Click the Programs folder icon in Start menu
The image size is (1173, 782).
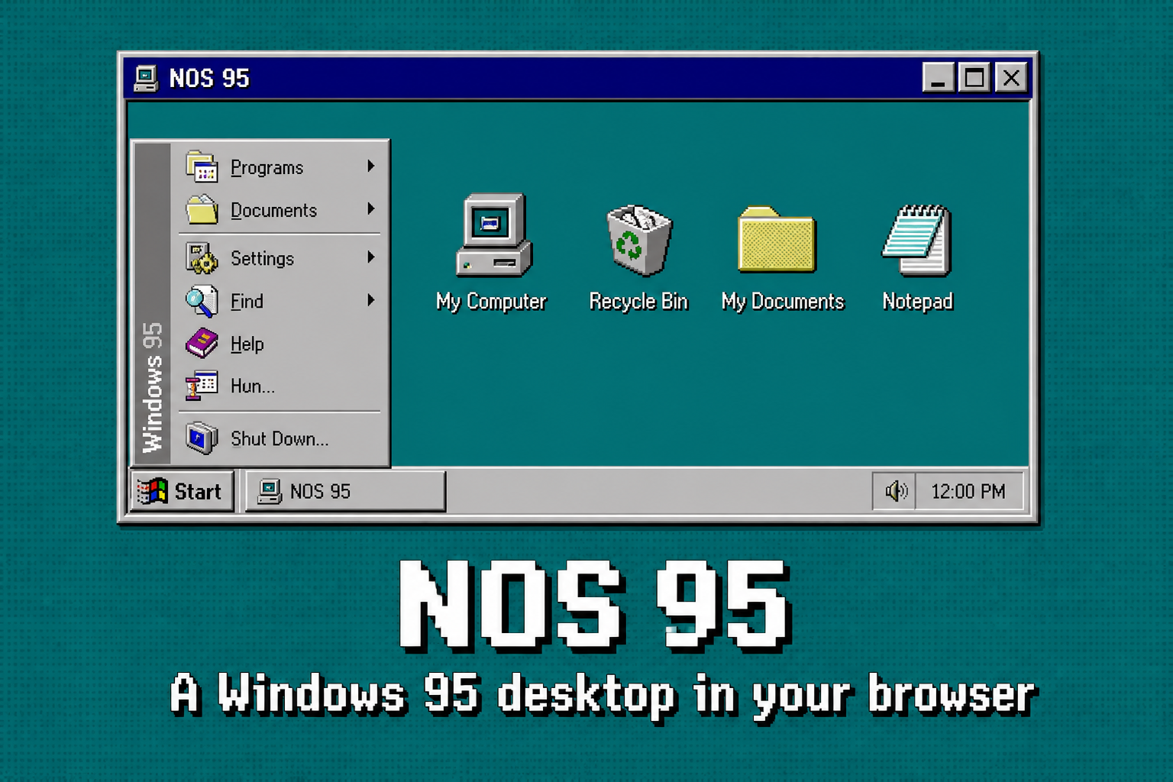click(x=202, y=166)
